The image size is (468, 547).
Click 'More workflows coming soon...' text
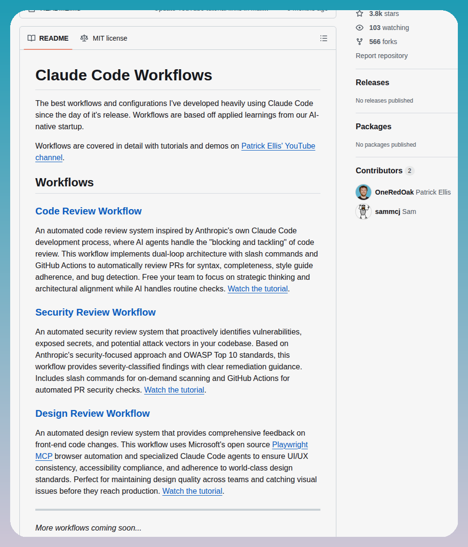tap(88, 528)
